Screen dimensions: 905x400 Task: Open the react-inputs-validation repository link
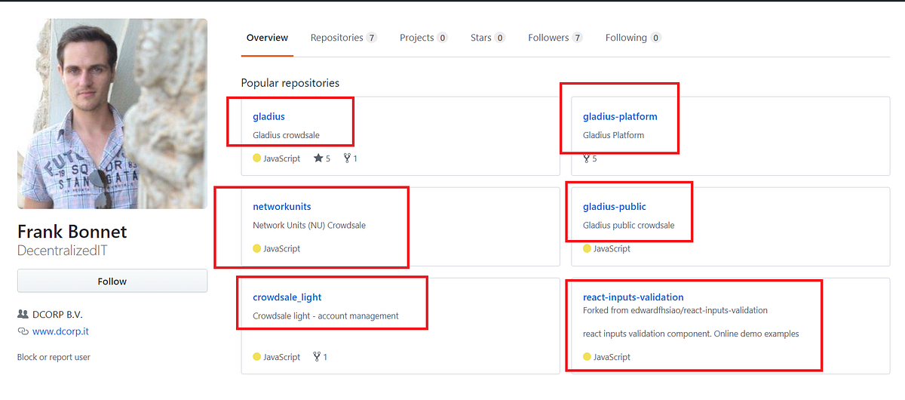pyautogui.click(x=633, y=297)
